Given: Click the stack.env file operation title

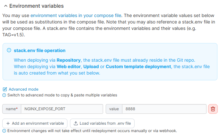Looking at the screenshot, I should coord(40,50).
